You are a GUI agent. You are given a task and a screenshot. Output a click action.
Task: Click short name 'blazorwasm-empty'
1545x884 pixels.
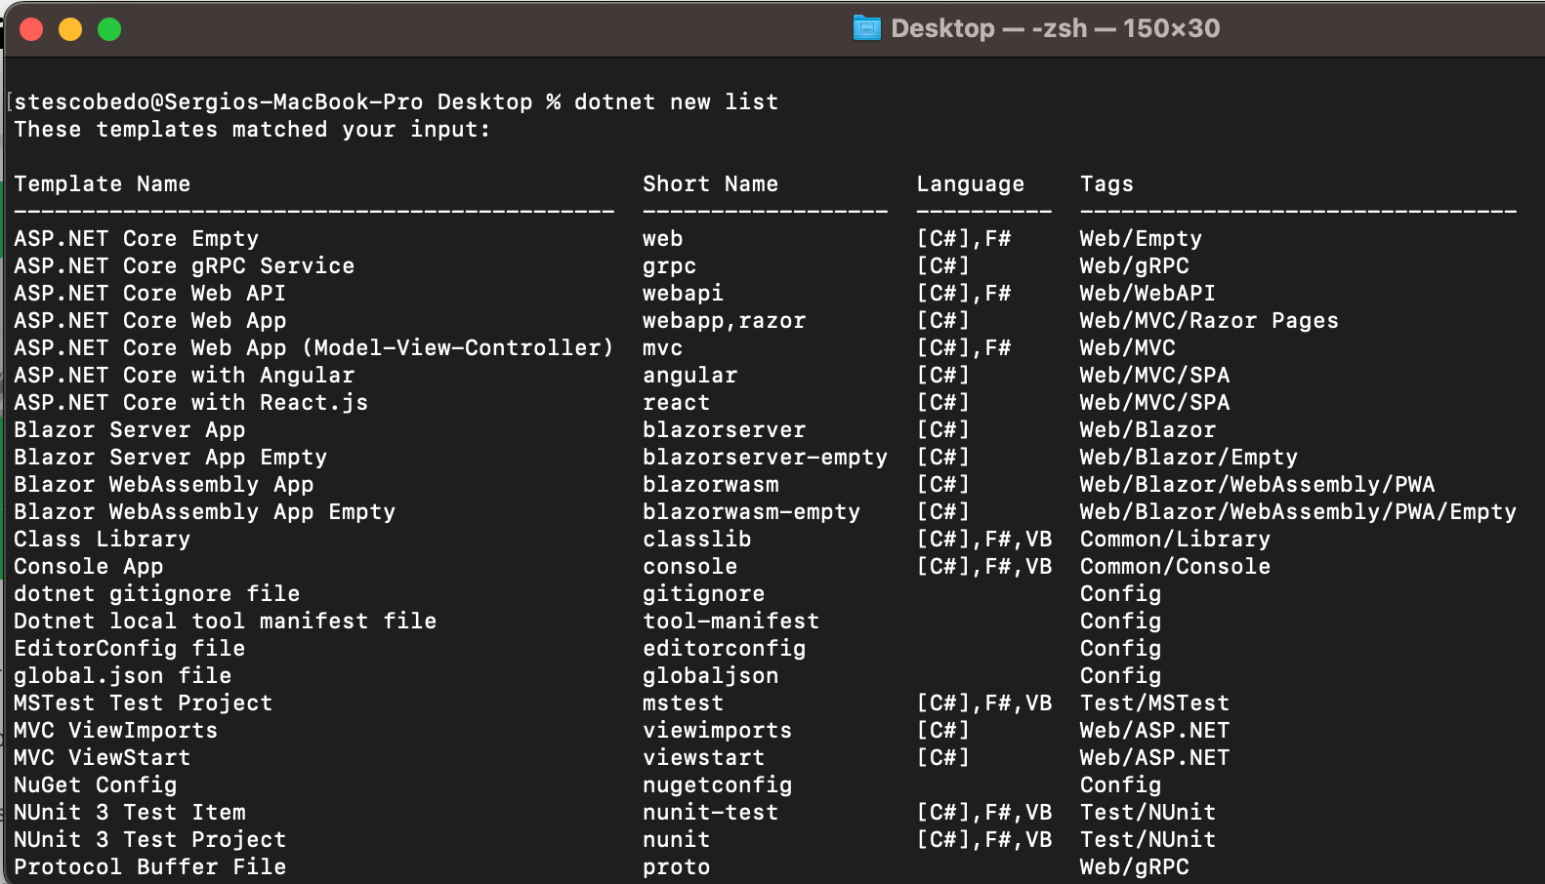point(751,512)
